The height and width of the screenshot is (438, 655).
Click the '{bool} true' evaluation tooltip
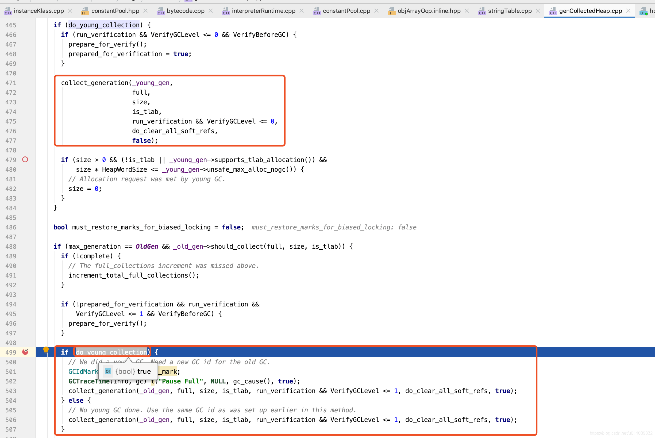(x=128, y=371)
